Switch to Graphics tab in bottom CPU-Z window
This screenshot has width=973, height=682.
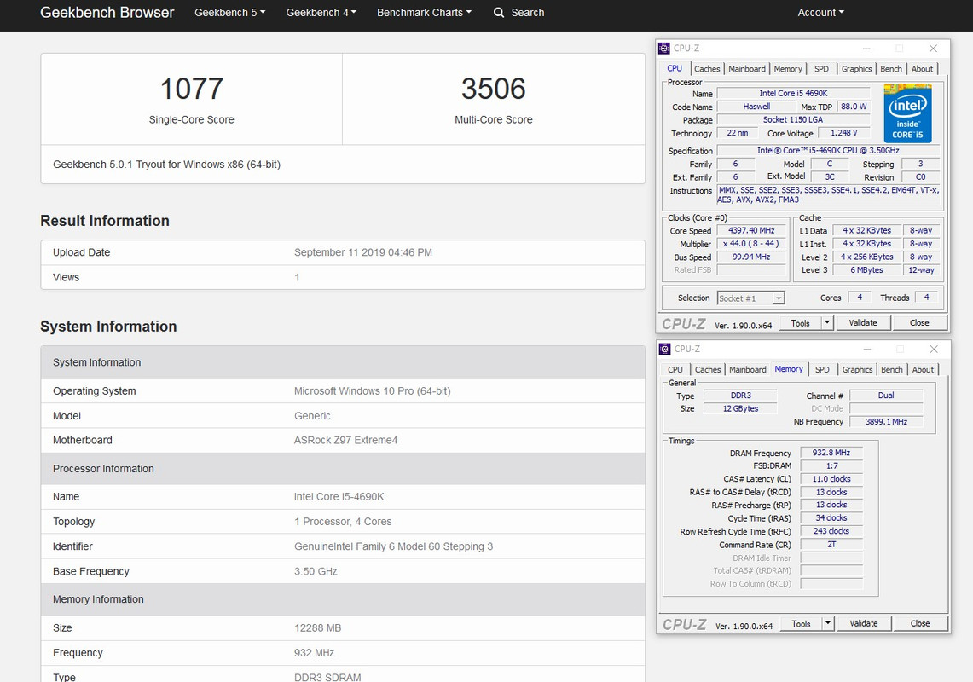[x=857, y=369]
